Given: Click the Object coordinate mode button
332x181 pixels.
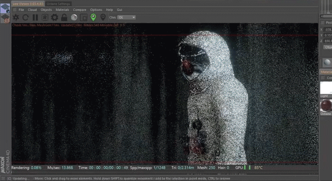Looking at the screenshot, I should [328, 47].
